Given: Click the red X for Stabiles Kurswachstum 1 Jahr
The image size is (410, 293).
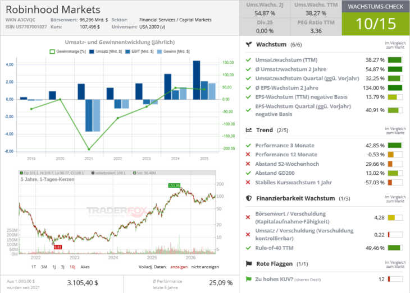Looking at the screenshot, I should pyautogui.click(x=248, y=183).
